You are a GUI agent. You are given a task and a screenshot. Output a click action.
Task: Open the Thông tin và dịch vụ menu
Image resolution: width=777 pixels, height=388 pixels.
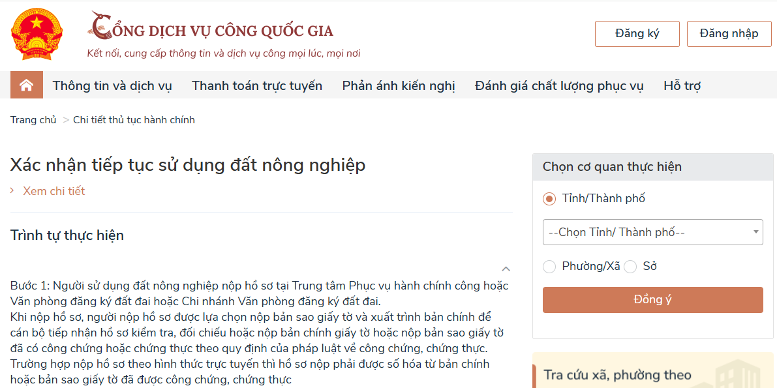click(112, 85)
